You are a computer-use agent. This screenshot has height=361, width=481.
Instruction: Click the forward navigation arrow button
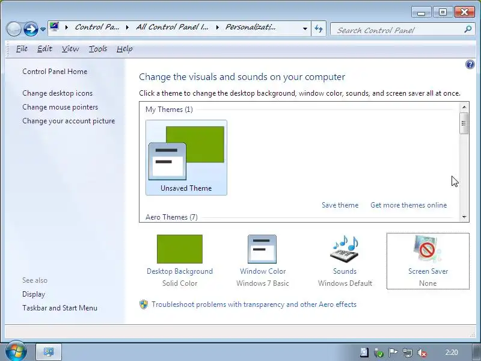pyautogui.click(x=31, y=29)
